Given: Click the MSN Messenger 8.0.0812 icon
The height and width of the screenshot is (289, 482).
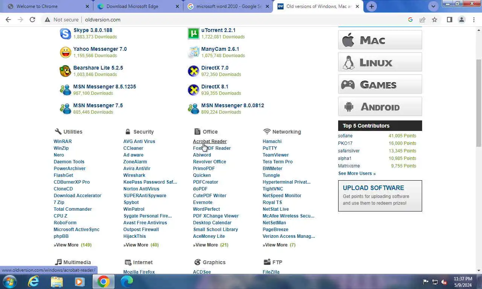Looking at the screenshot, I should click(x=193, y=109).
